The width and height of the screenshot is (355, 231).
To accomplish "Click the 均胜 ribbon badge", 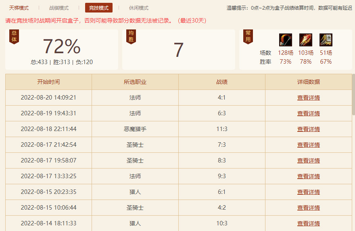I will (x=131, y=36).
